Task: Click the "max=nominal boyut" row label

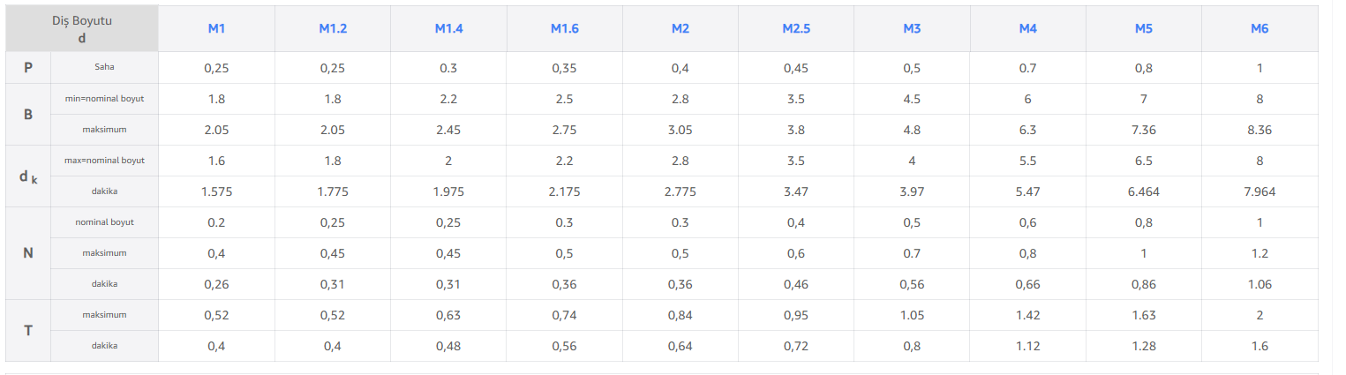Action: (104, 161)
